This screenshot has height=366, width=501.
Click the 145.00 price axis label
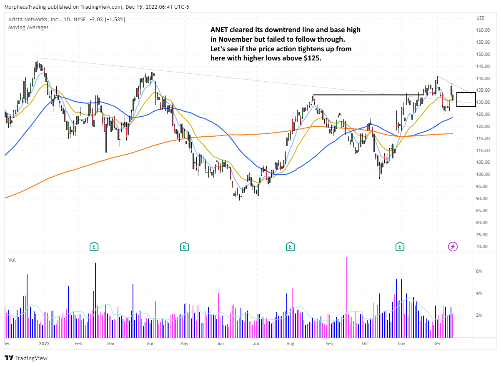tap(483, 66)
